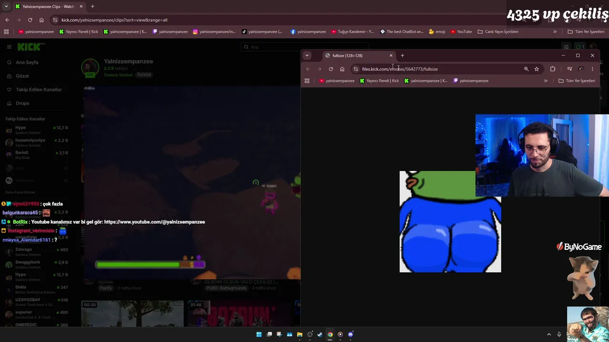609x342 pixels.
Task: Select the Yalnizsempanzee Clips tab
Action: (x=49, y=7)
